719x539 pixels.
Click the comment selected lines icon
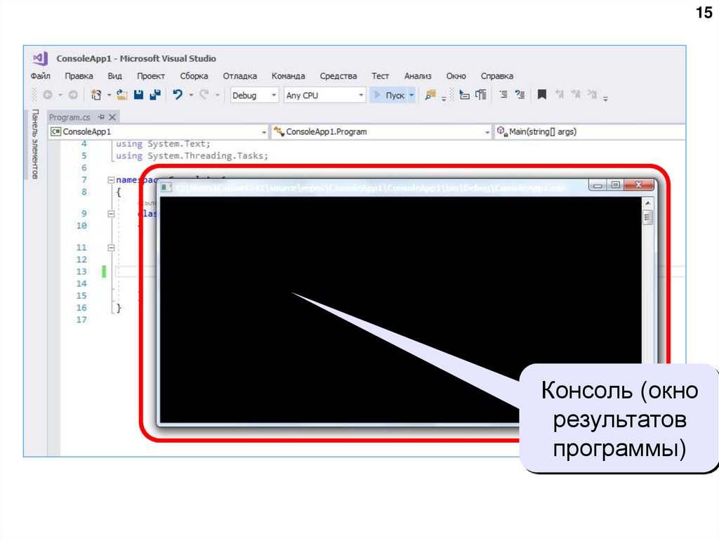(x=504, y=95)
